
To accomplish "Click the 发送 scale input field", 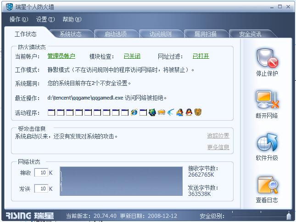I will pos(41,189).
